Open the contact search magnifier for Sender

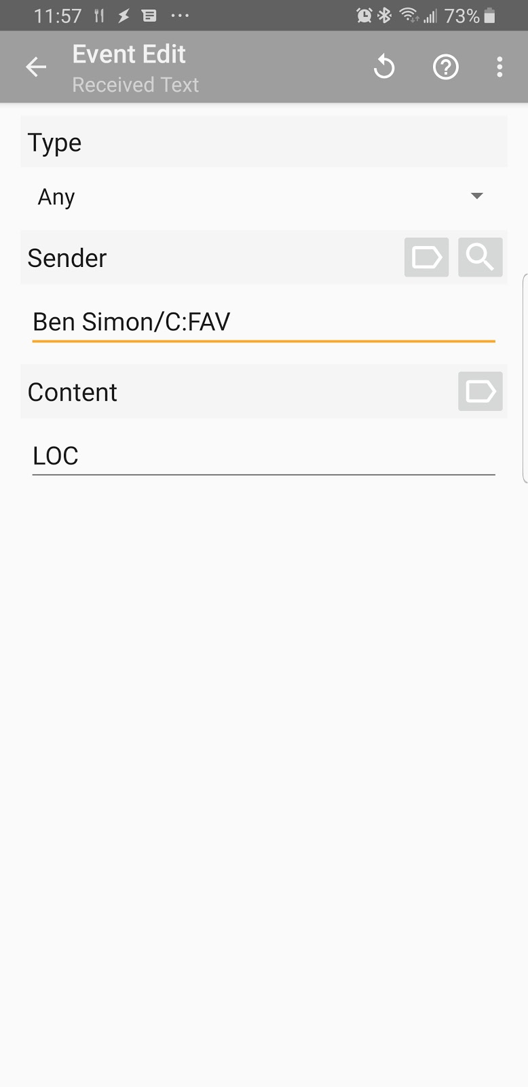480,257
